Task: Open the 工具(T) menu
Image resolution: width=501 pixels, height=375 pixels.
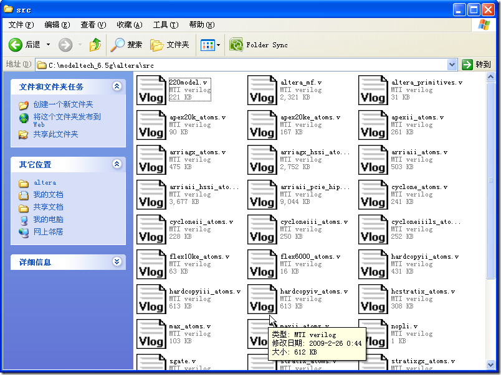Action: (x=165, y=25)
